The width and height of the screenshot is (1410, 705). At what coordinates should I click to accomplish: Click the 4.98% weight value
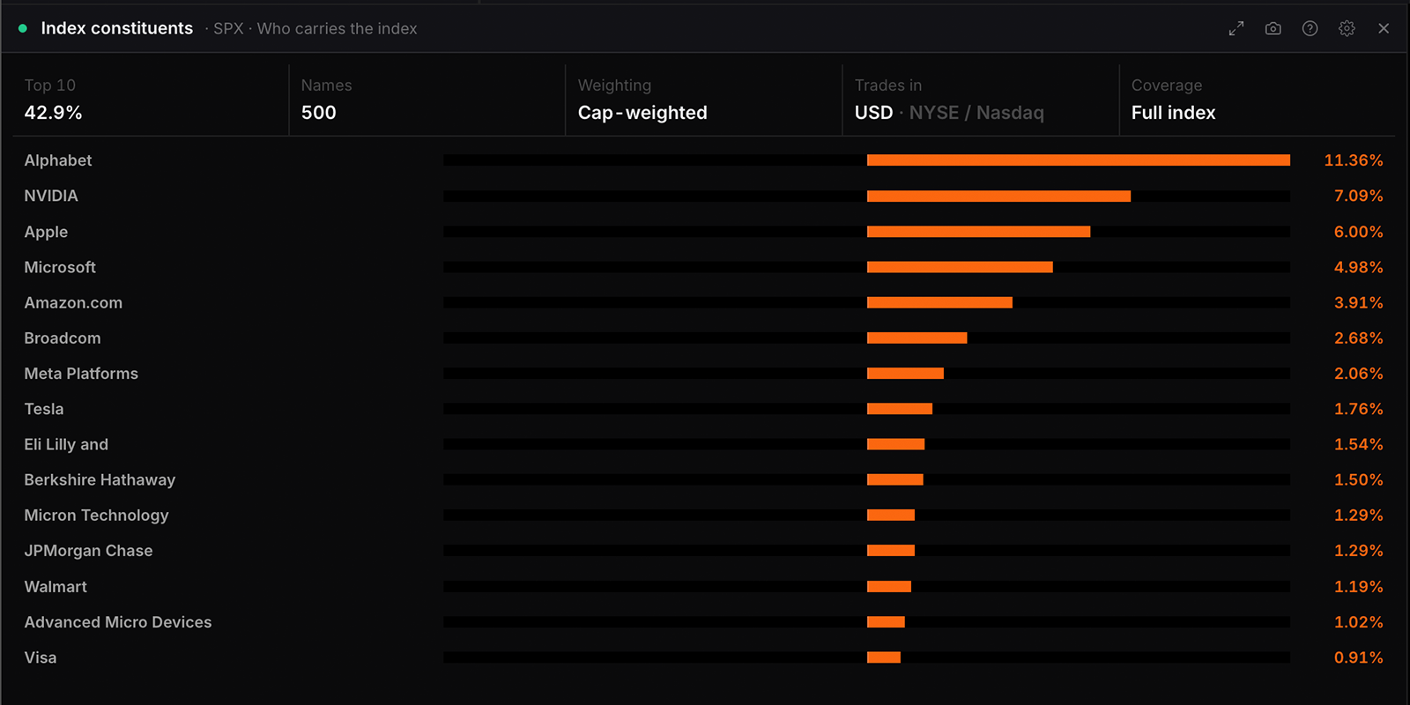[x=1358, y=267]
